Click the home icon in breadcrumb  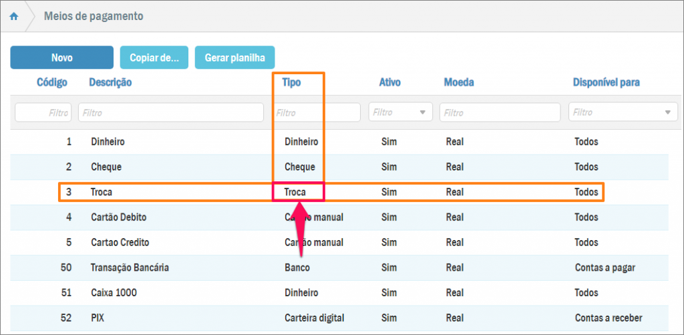(14, 16)
